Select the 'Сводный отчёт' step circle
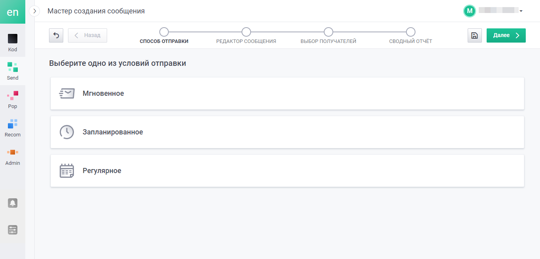This screenshot has width=540, height=259. click(x=411, y=32)
